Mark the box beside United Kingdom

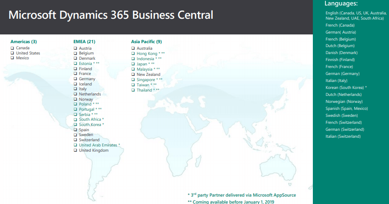pyautogui.click(x=75, y=150)
